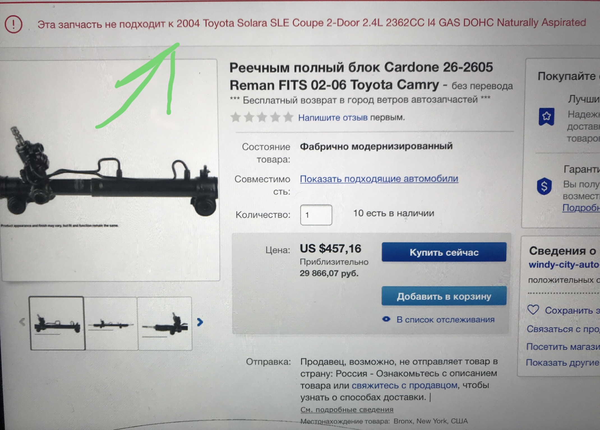The width and height of the screenshot is (600, 430).
Task: Click the Количество input field
Action: point(316,215)
